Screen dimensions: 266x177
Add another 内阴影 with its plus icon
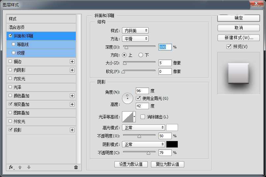coord(72,70)
